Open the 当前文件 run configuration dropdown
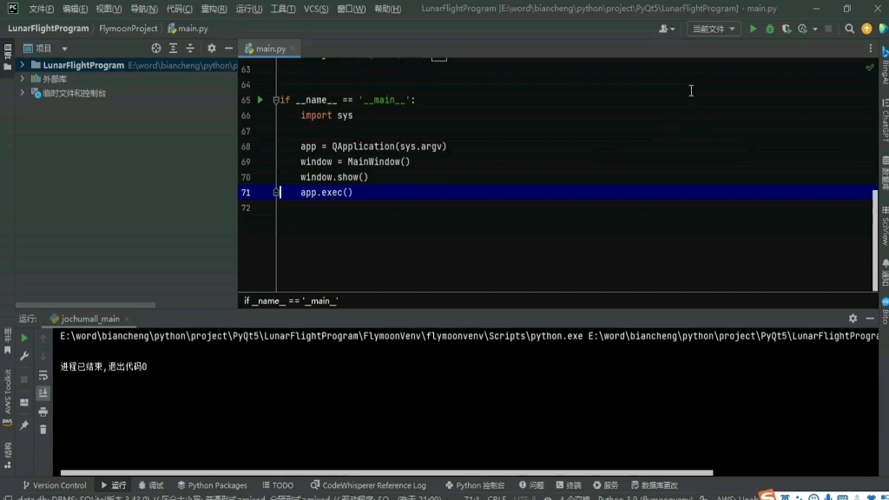Image resolution: width=889 pixels, height=500 pixels. pos(714,28)
